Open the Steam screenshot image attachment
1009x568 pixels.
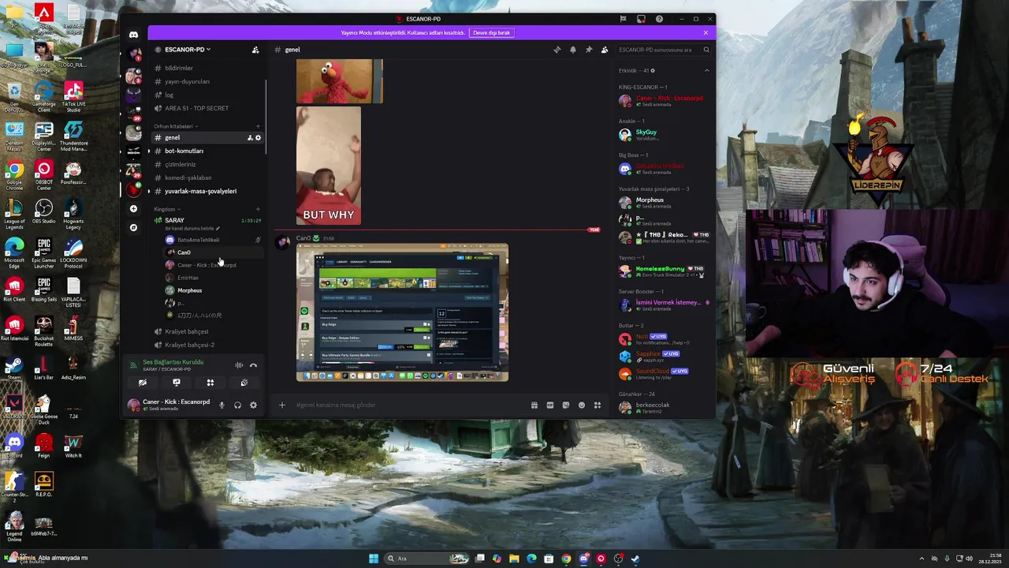tap(402, 312)
